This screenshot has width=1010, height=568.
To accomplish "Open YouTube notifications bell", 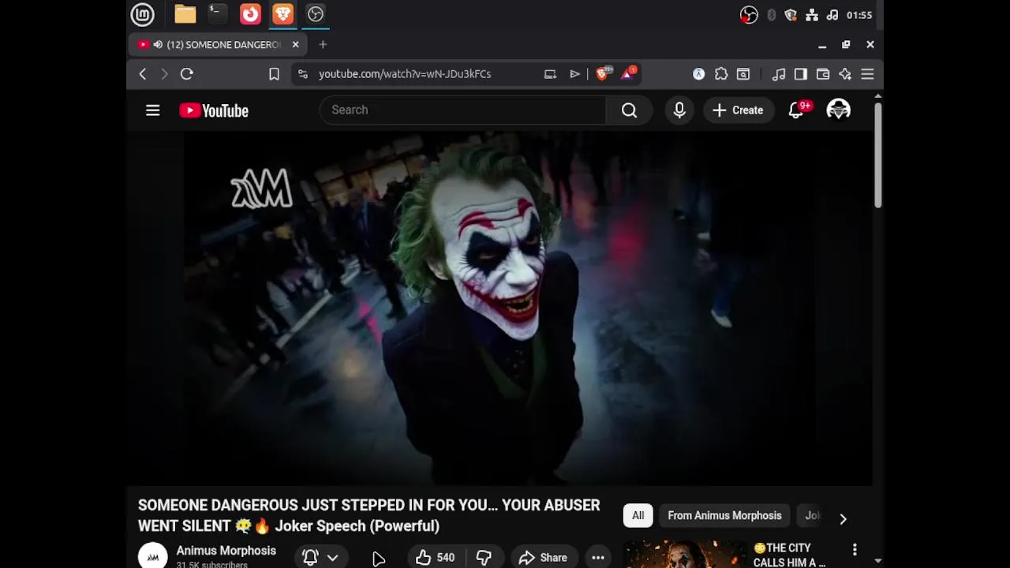I will point(797,110).
